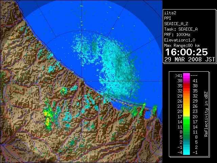Click the red legend swatch beside 35
Screen dimensions: 217x163
click(186, 86)
